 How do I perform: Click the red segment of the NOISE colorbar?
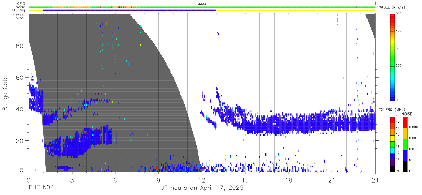tap(405, 122)
